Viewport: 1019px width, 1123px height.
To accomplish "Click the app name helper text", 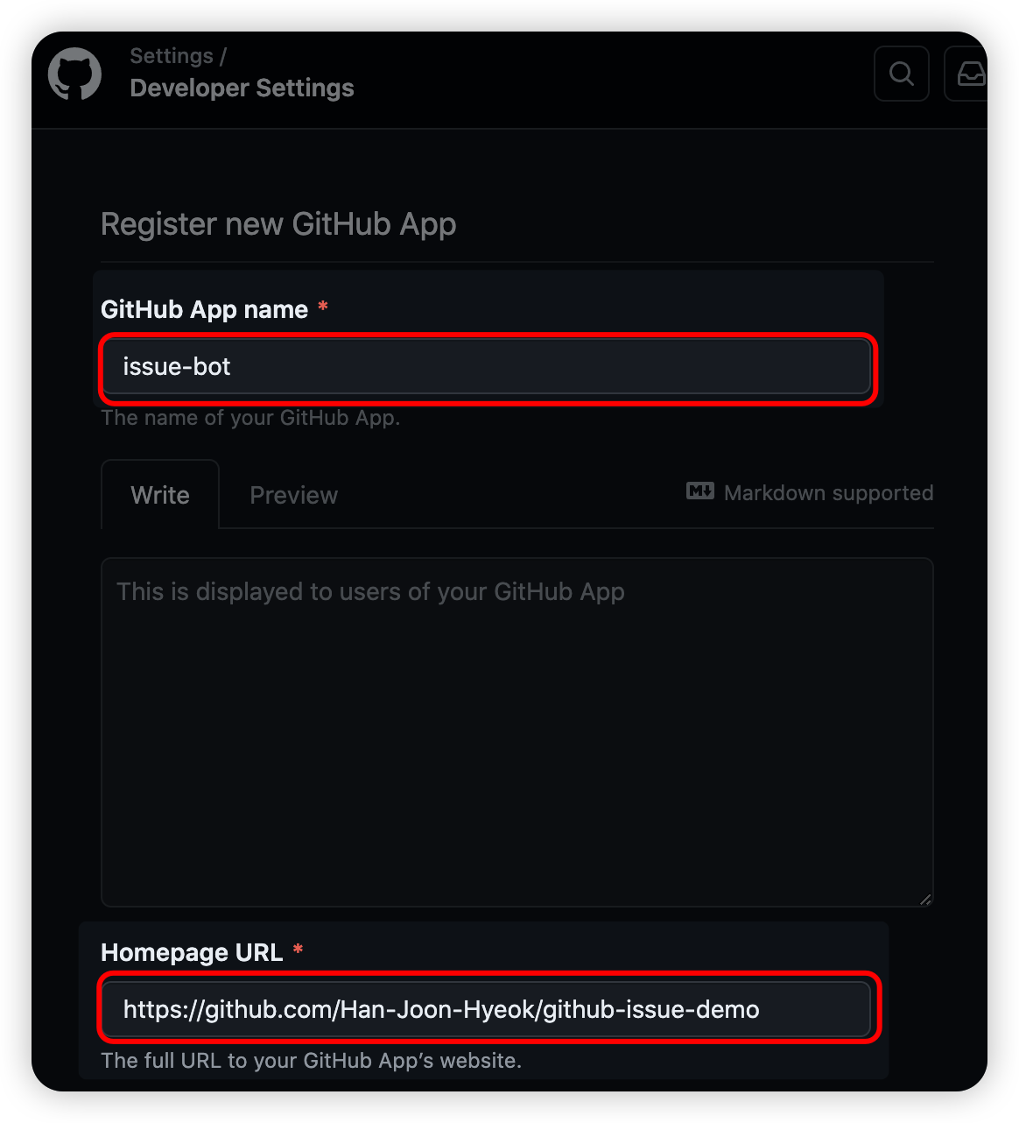I will tap(250, 418).
